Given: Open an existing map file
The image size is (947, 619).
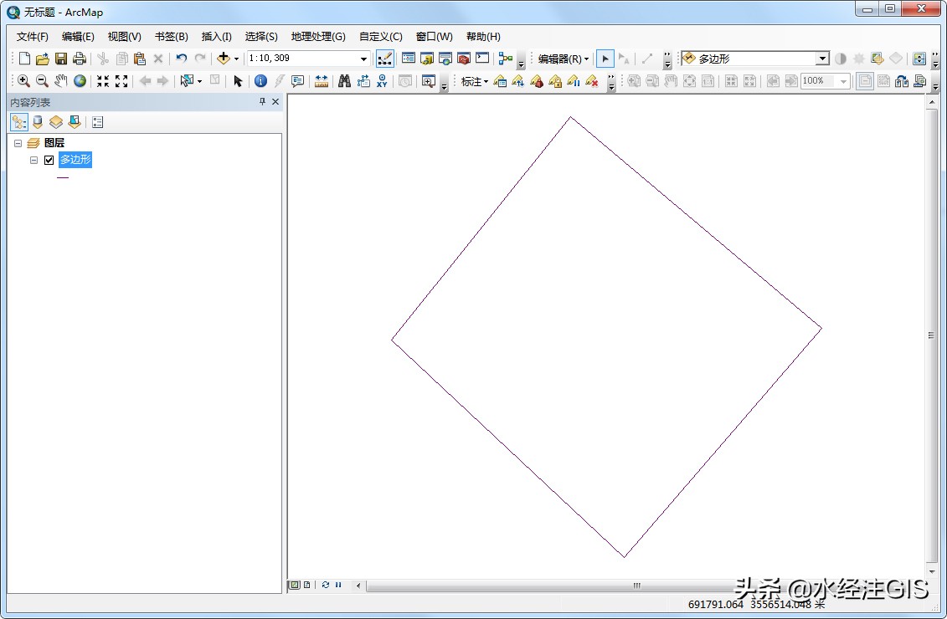Looking at the screenshot, I should click(x=42, y=59).
